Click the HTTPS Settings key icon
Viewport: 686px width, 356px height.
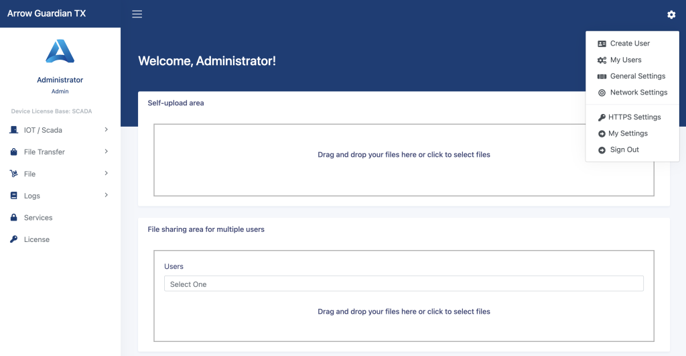pyautogui.click(x=602, y=117)
